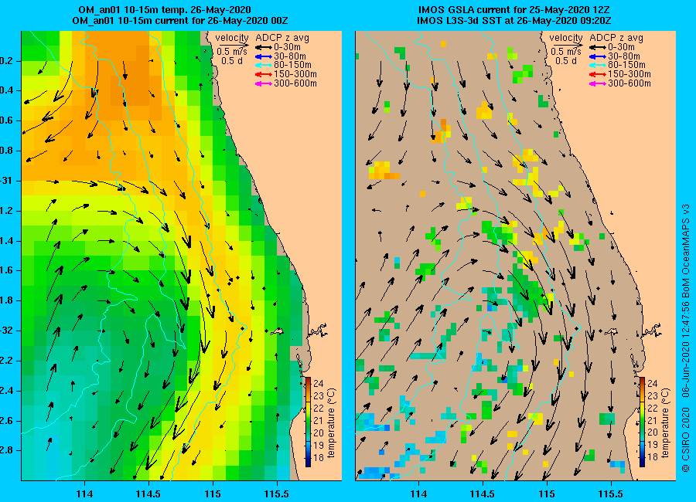The width and height of the screenshot is (696, 502).
Task: Click 'temperature (°C)' label on left color bar
Action: coord(331,422)
